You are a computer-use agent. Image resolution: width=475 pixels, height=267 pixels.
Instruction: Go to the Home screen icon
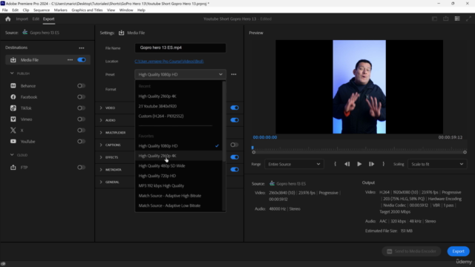[8, 19]
